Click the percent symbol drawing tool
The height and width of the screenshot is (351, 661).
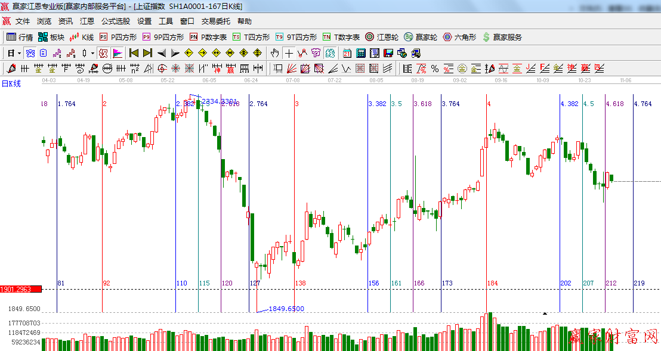[x=434, y=69]
